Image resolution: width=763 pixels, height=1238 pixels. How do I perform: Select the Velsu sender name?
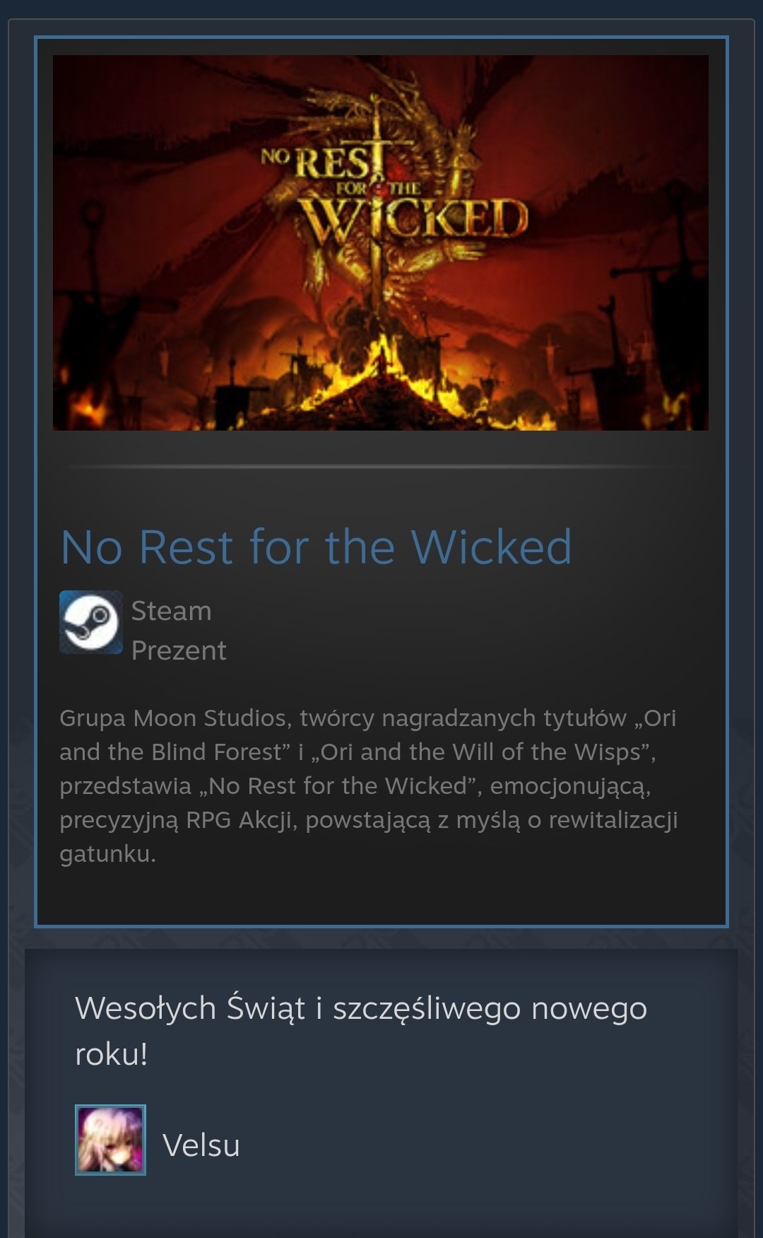201,1145
